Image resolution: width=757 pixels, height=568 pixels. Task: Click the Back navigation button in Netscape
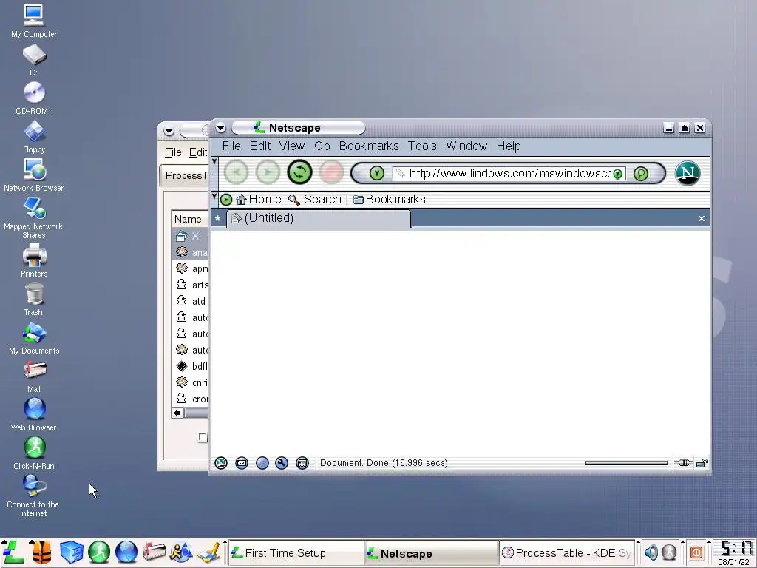click(x=236, y=172)
